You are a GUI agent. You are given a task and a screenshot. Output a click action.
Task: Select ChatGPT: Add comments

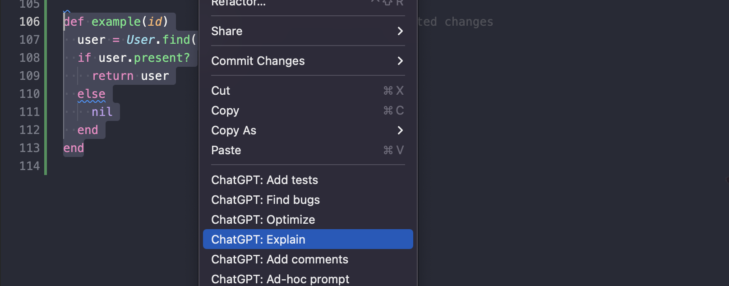tap(280, 259)
